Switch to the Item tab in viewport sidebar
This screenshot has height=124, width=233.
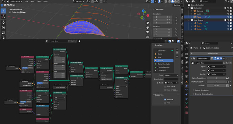click(x=182, y=11)
